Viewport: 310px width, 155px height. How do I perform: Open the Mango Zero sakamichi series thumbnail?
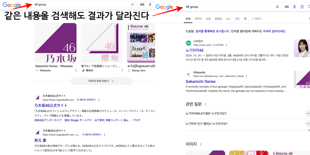pyautogui.click(x=141, y=43)
